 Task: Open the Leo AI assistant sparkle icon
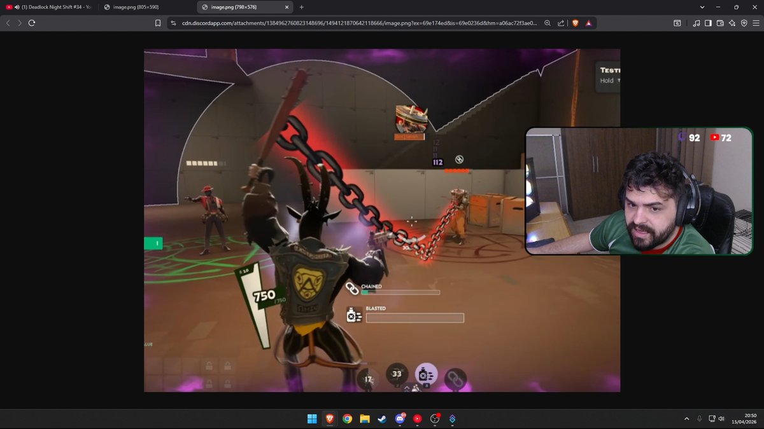click(732, 23)
